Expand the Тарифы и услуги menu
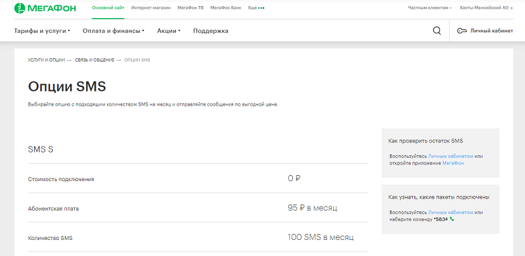Viewport: 525px width, 256px height. [x=42, y=31]
